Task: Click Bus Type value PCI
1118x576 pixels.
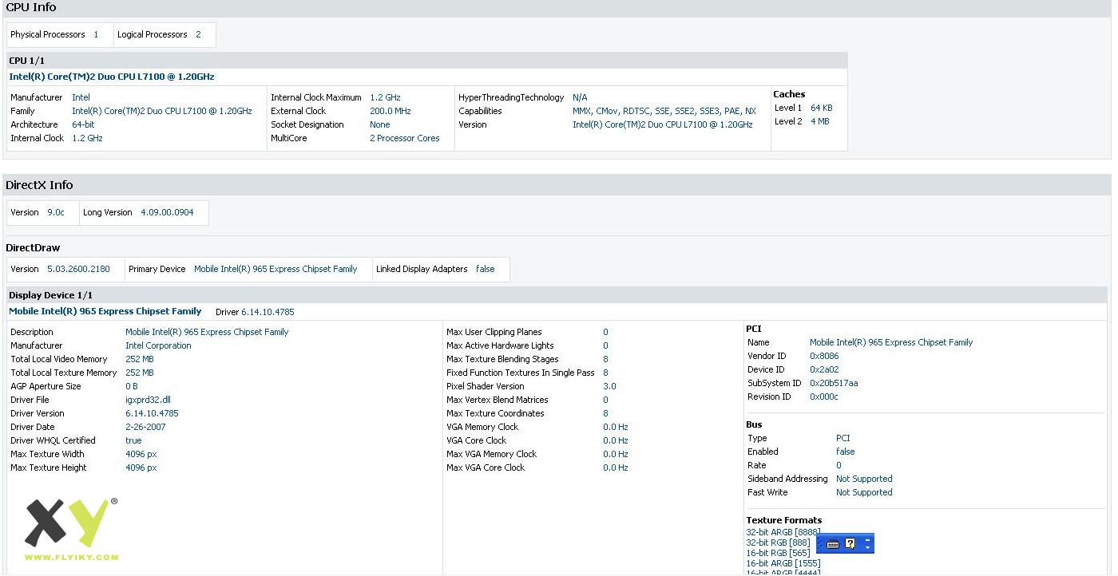Action: click(843, 438)
